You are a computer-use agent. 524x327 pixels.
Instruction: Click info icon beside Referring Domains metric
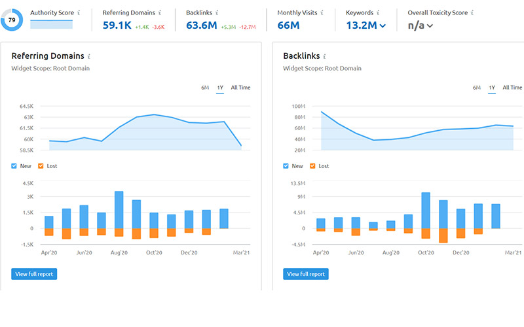(x=160, y=12)
